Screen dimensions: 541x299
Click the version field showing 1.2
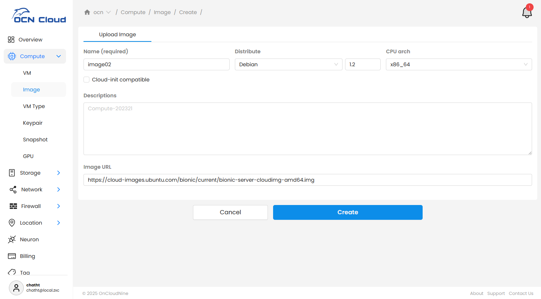point(363,64)
